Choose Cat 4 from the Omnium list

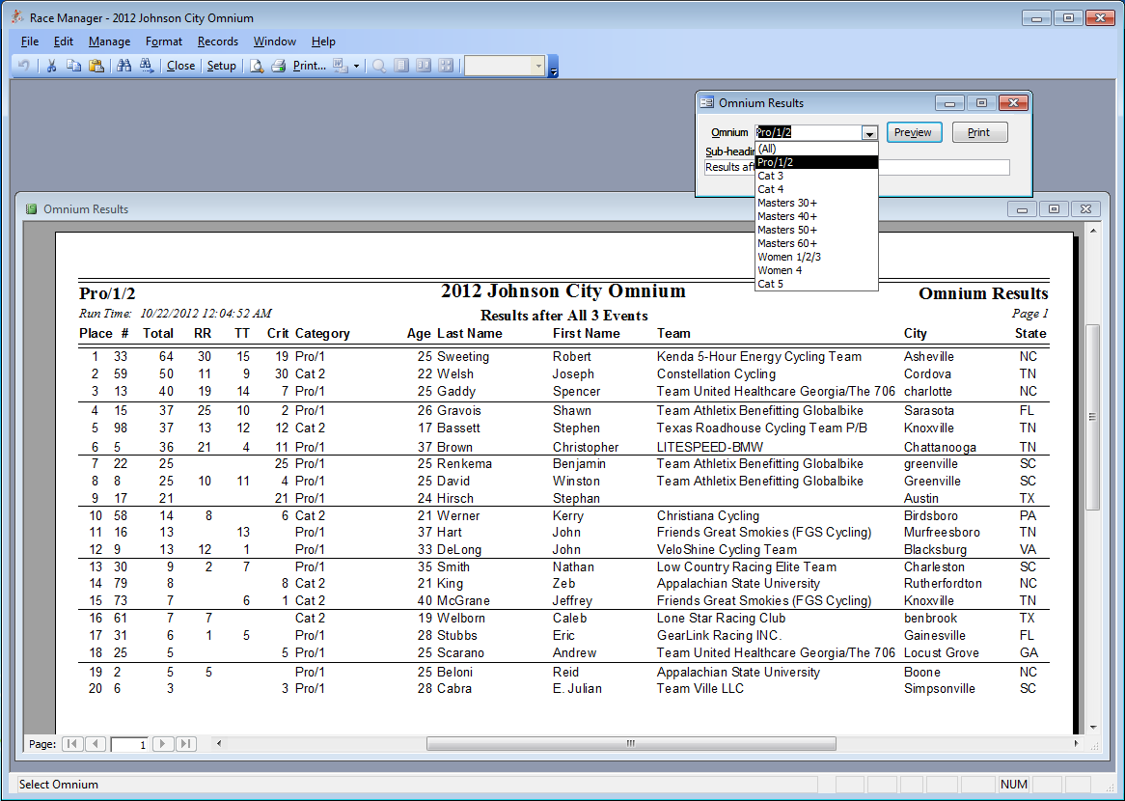coord(816,189)
